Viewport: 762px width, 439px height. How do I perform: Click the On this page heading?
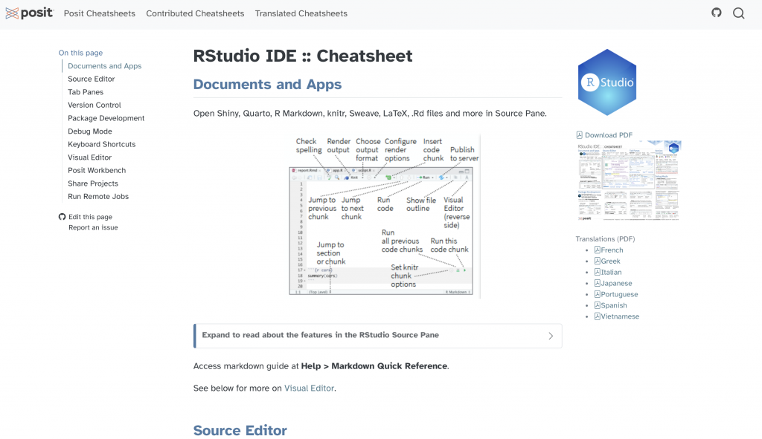(x=80, y=53)
